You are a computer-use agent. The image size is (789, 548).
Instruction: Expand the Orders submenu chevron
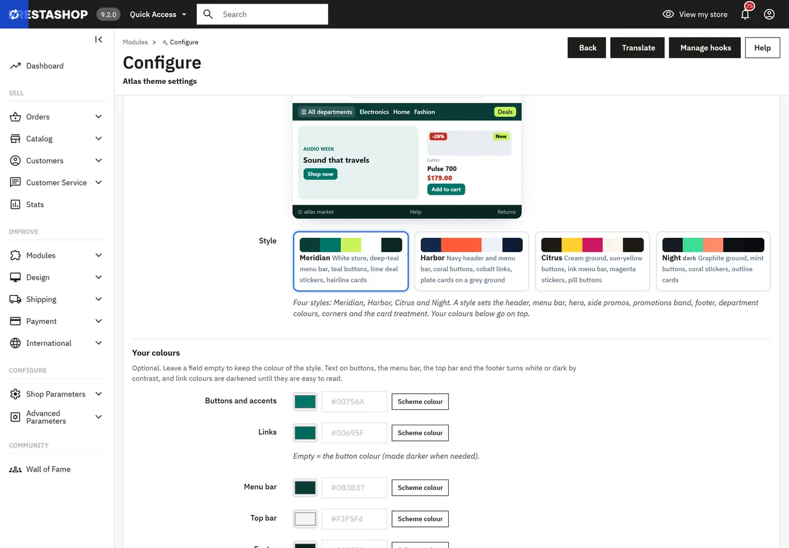pos(99,117)
